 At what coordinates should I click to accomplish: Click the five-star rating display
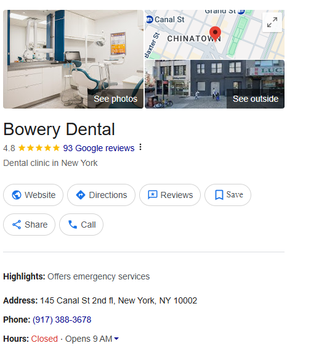pyautogui.click(x=39, y=148)
